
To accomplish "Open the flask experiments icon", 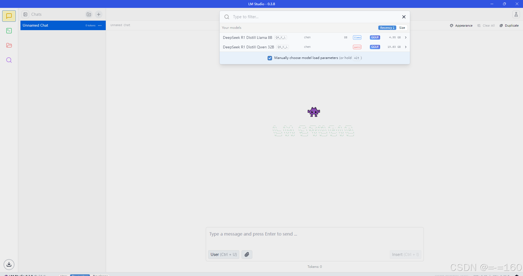I will click(x=516, y=14).
